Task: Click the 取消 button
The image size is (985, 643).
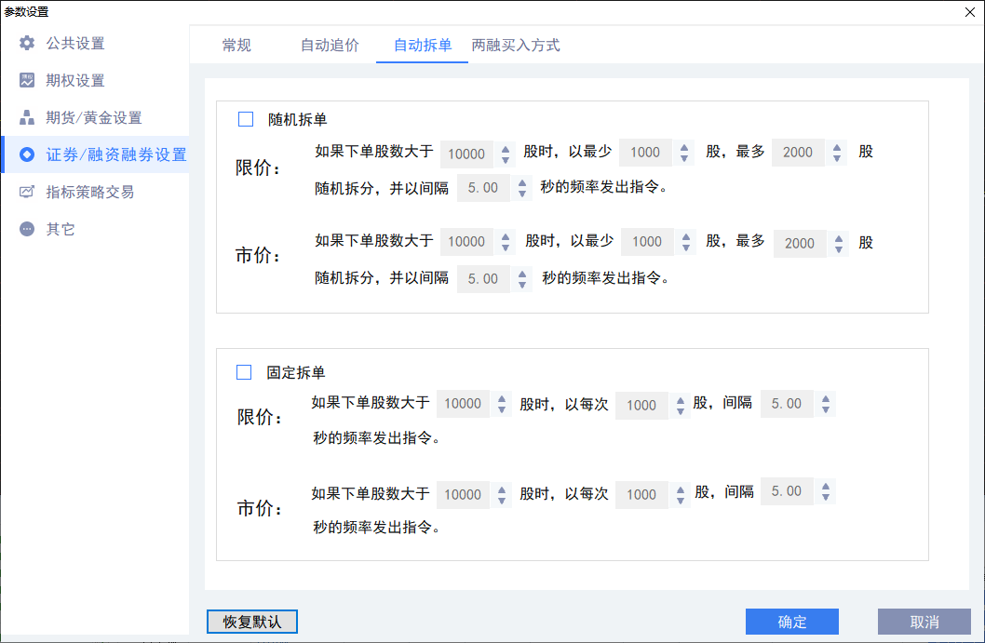Action: click(924, 622)
